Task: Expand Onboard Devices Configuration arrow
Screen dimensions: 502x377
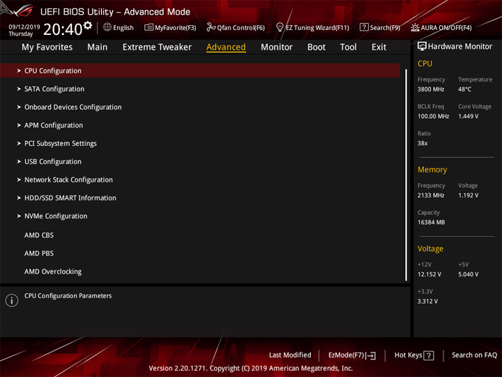Action: pos(19,107)
